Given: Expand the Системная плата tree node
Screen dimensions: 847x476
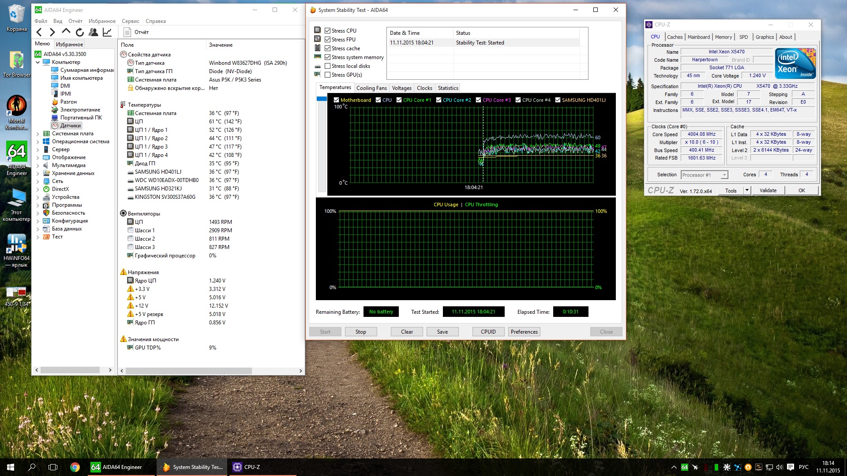Looking at the screenshot, I should pos(37,134).
